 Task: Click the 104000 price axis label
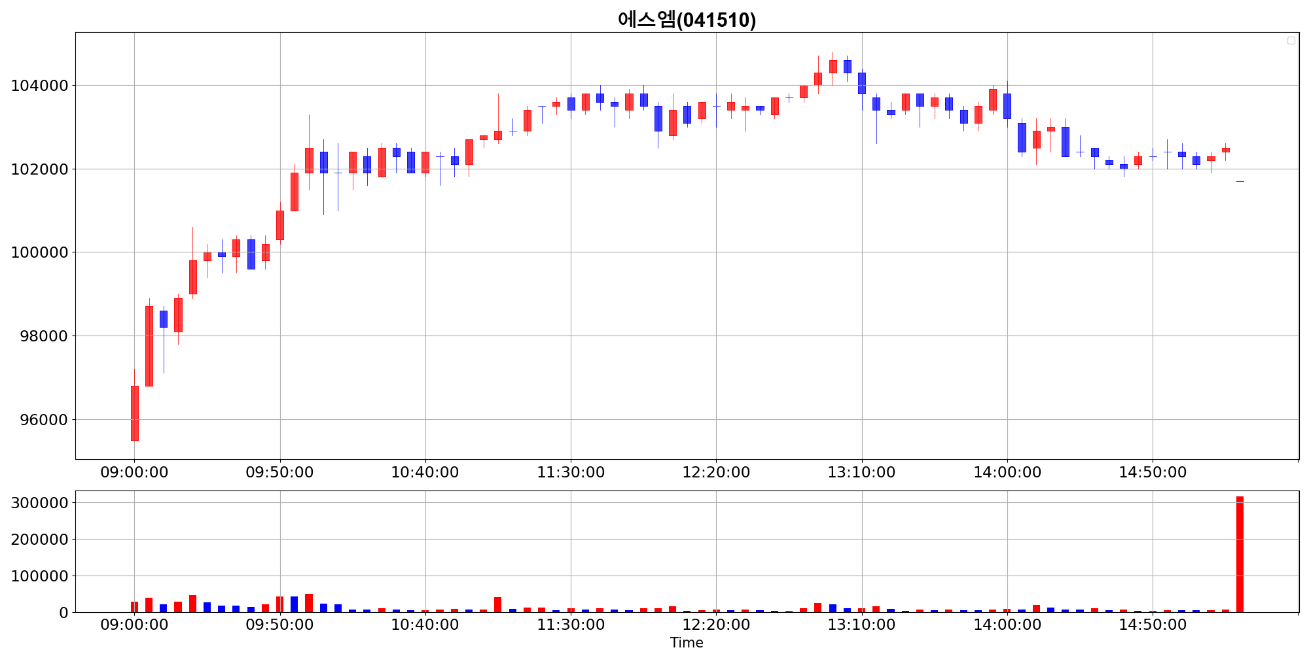[x=39, y=86]
